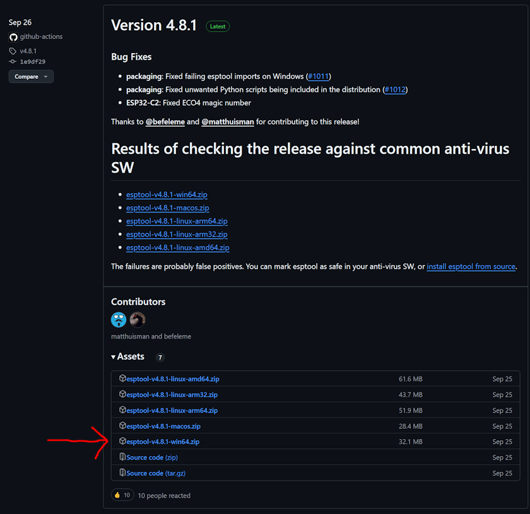
Task: Click the 32.1 MB size text
Action: [410, 441]
